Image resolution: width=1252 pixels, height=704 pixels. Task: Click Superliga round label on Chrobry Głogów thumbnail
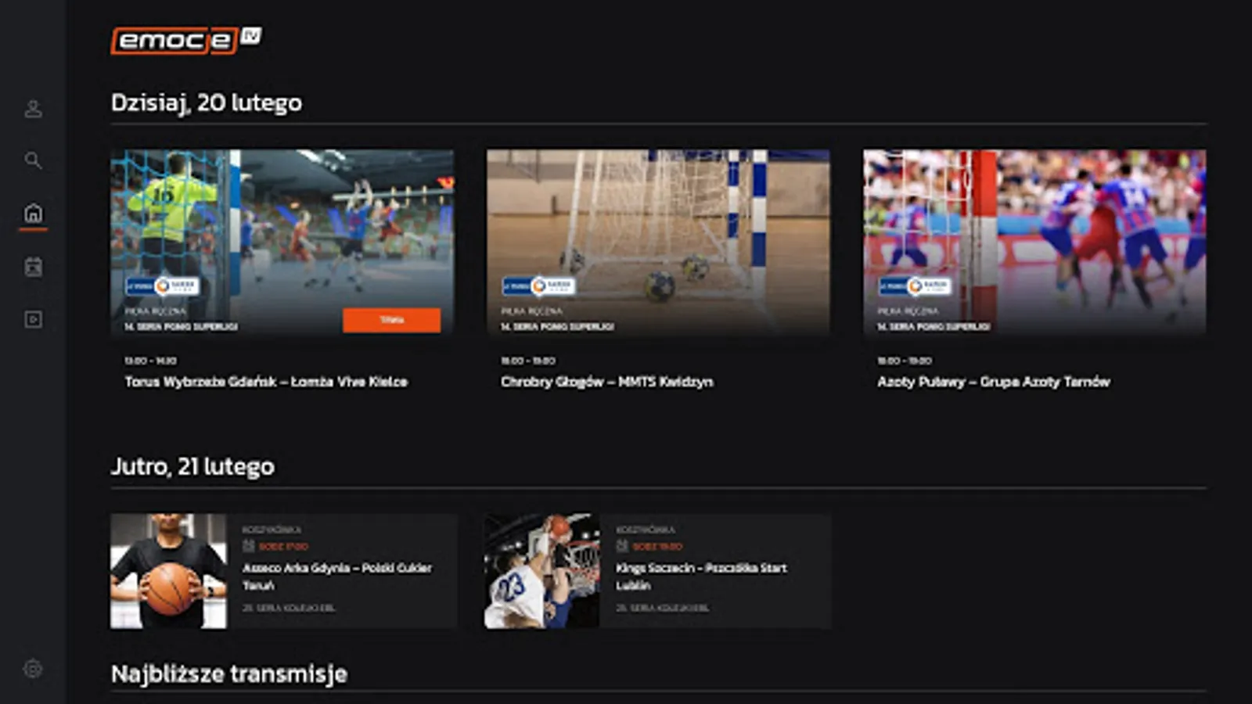[x=557, y=326]
